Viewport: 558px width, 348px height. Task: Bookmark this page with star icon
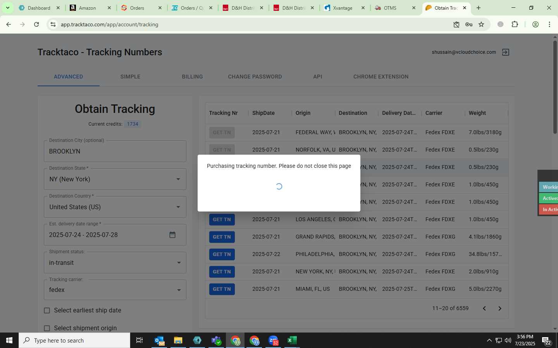pos(481,24)
